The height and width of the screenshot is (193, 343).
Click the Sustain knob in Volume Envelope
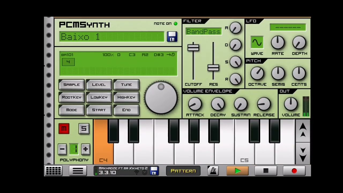(241, 104)
